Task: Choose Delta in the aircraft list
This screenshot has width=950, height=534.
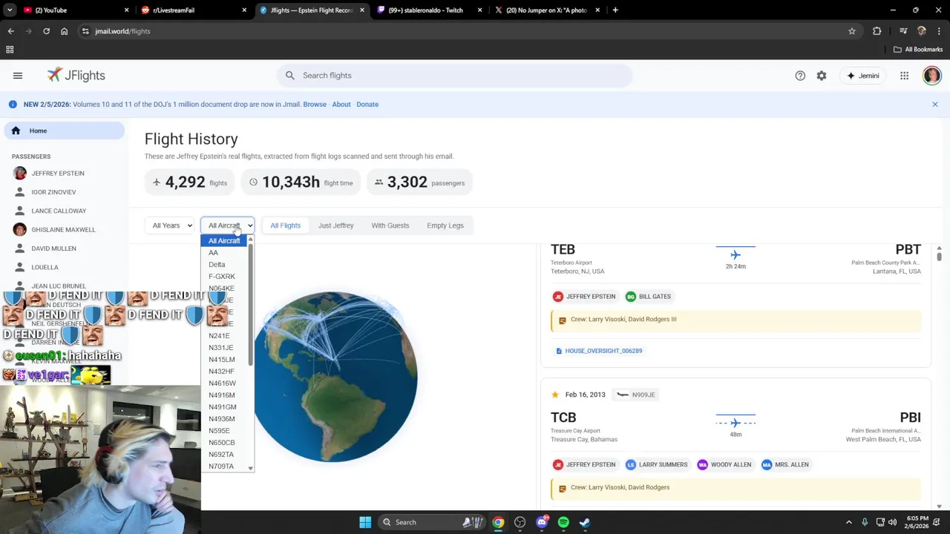Action: (x=224, y=265)
